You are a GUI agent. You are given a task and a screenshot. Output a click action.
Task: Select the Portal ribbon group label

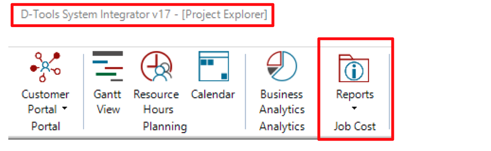46,127
